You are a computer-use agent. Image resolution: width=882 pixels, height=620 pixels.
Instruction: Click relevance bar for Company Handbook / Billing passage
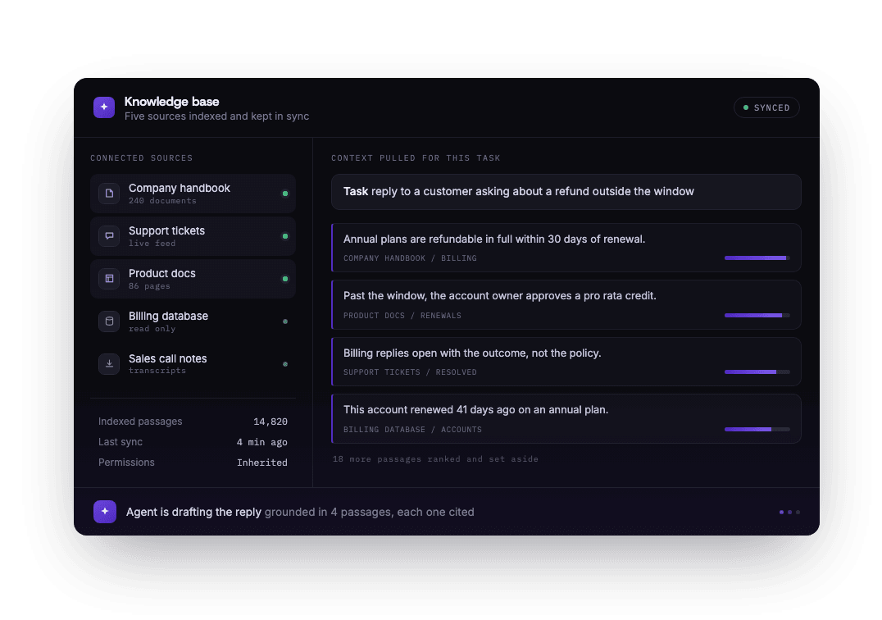pos(757,258)
